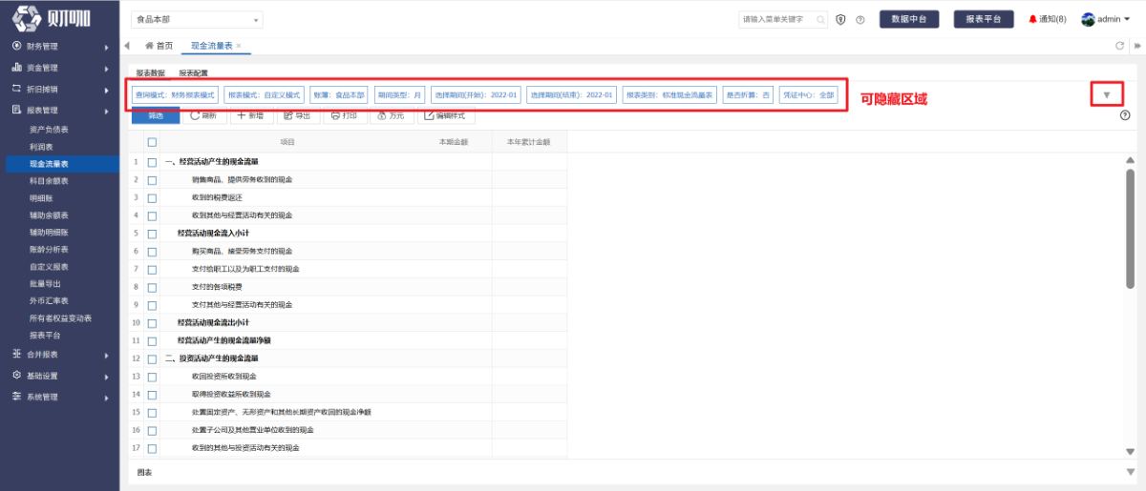1146x491 pixels.
Task: Click the red notification bell
Action: pyautogui.click(x=1033, y=19)
